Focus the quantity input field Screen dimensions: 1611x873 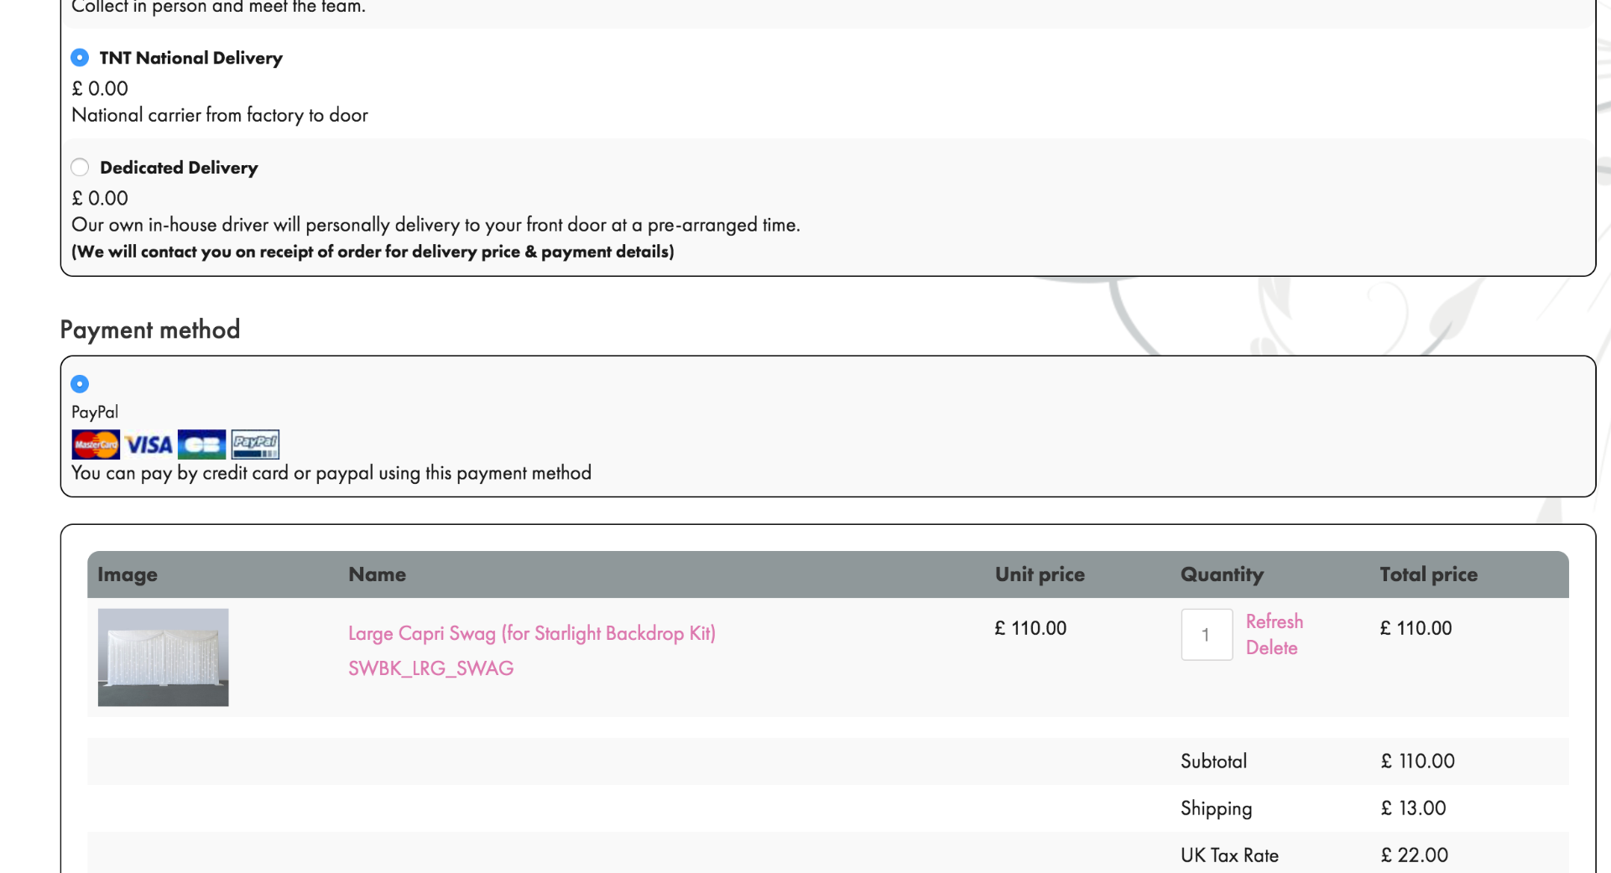(x=1206, y=635)
